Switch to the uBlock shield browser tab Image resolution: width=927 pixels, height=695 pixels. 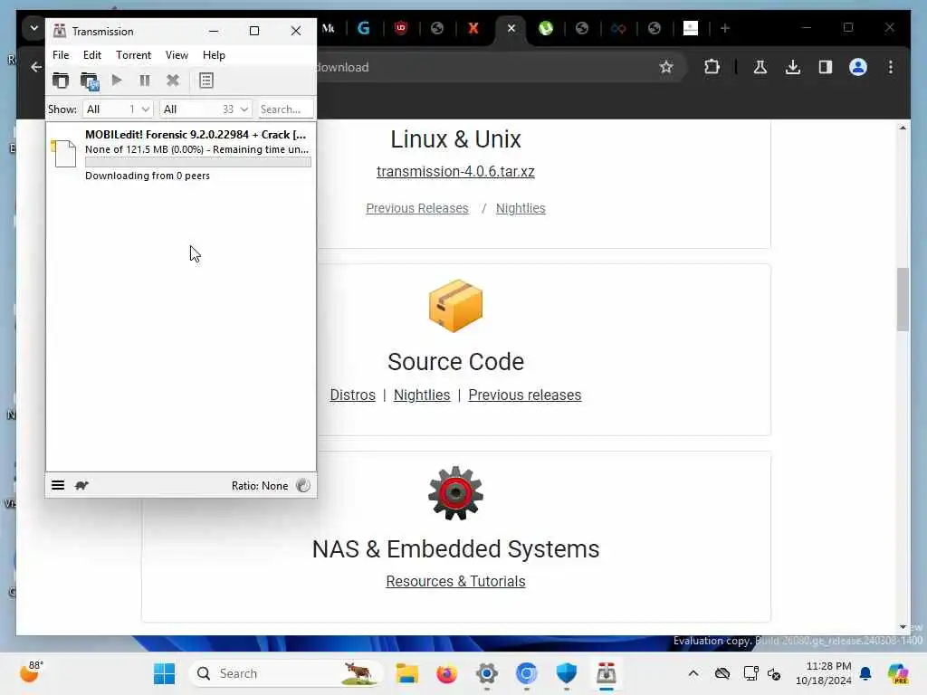click(401, 28)
